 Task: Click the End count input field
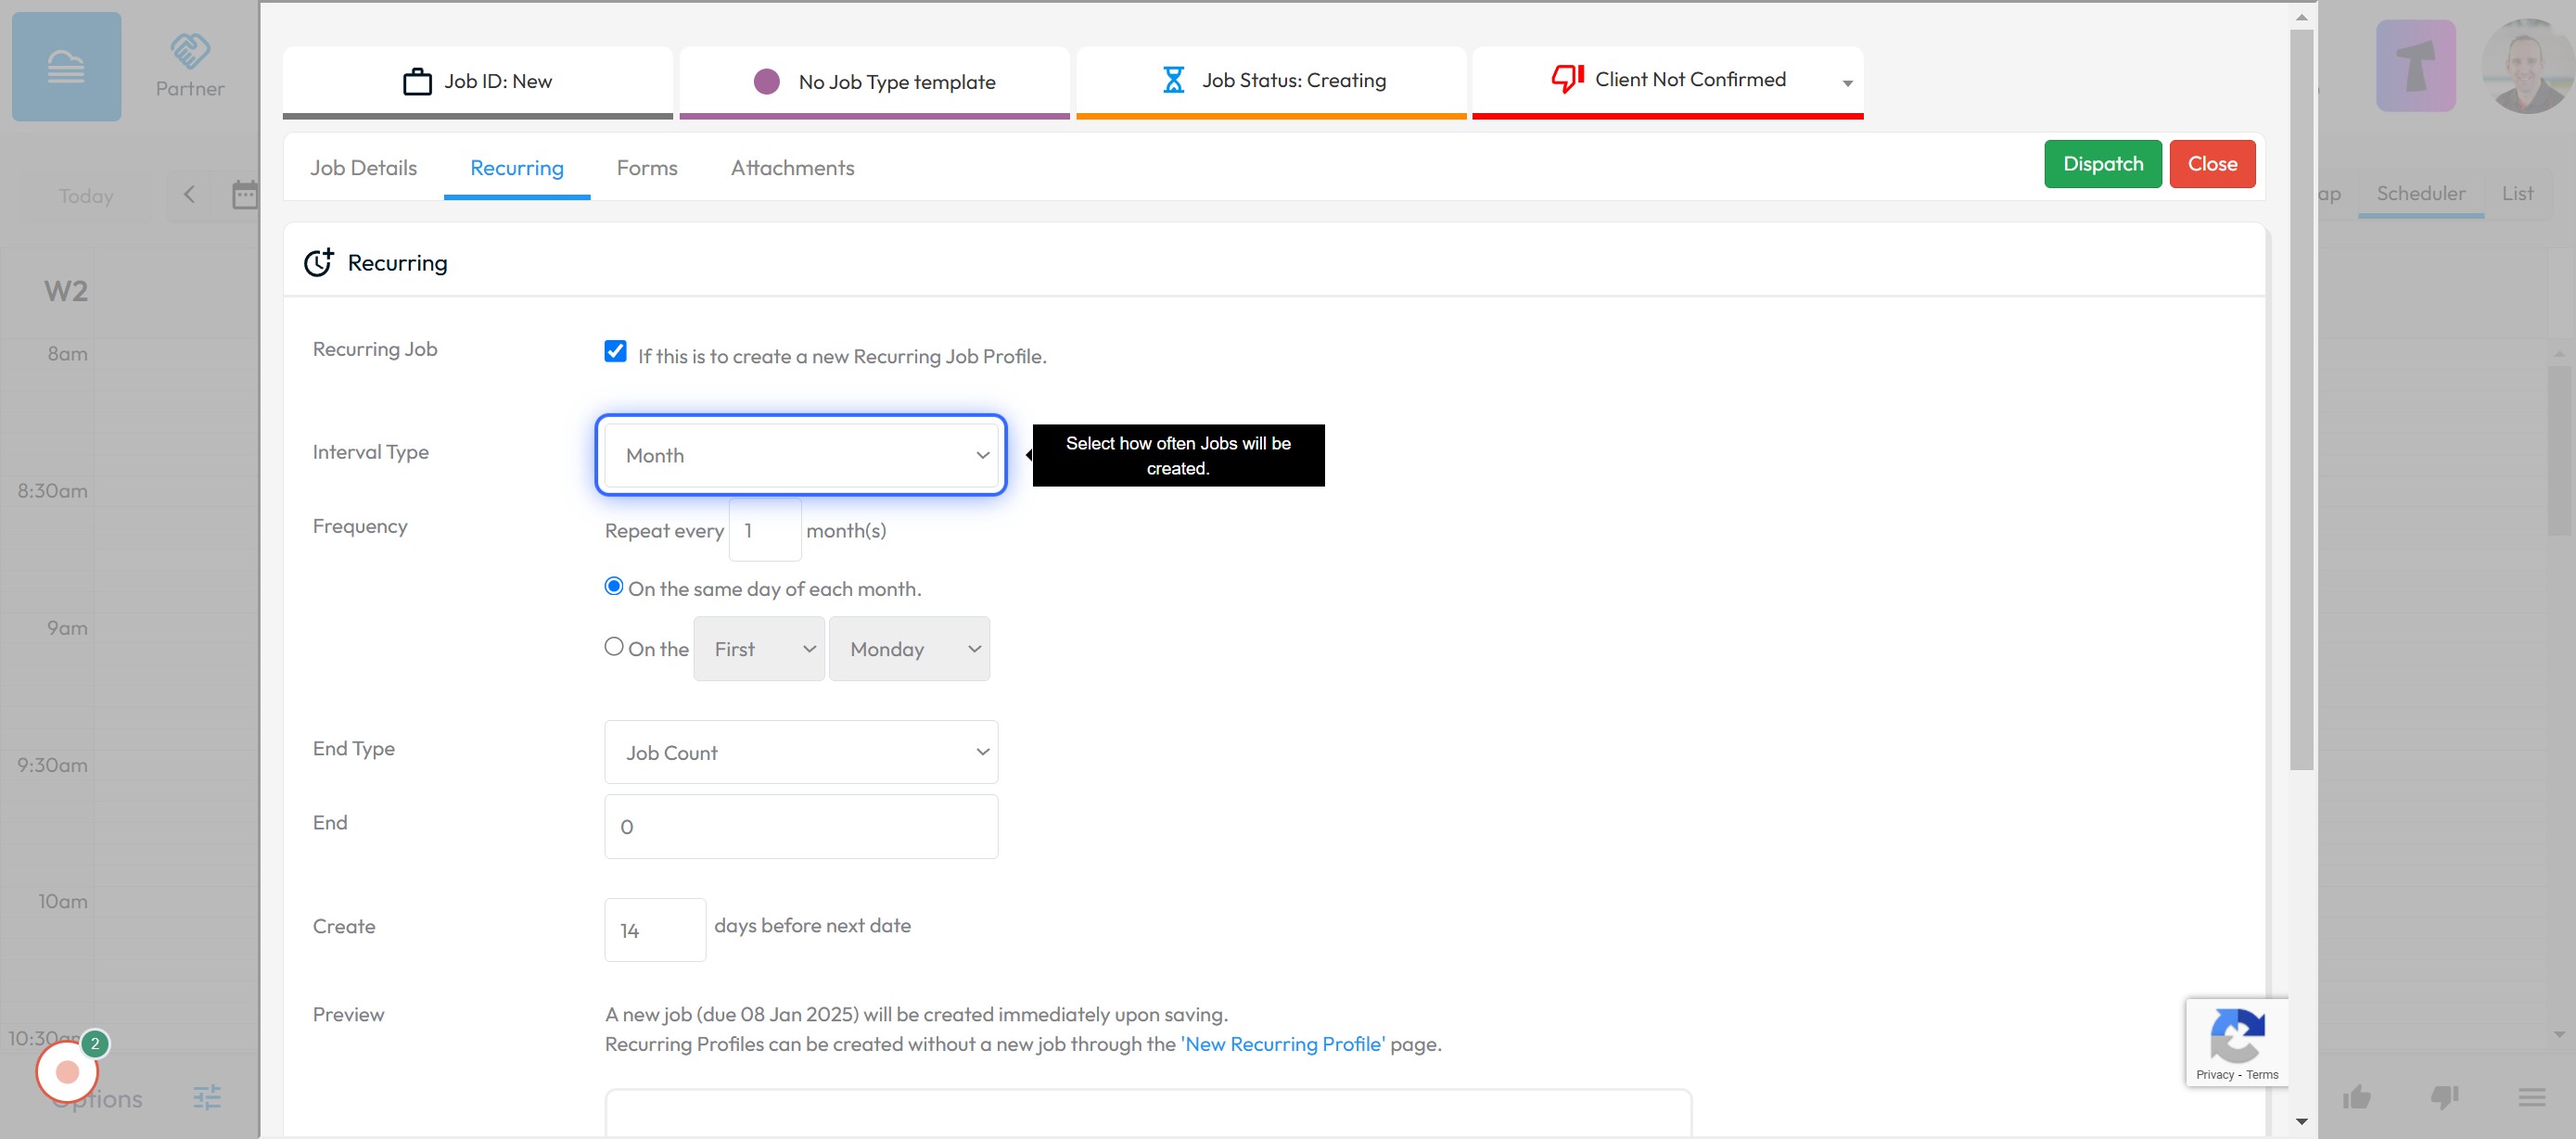pyautogui.click(x=801, y=827)
